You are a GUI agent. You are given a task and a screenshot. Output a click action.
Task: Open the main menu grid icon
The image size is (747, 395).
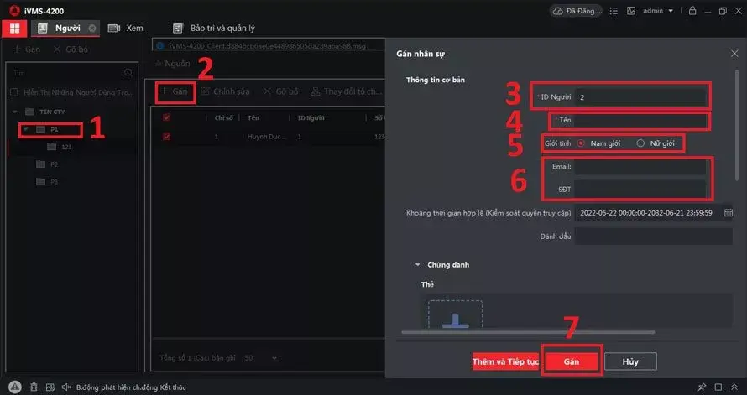(14, 29)
